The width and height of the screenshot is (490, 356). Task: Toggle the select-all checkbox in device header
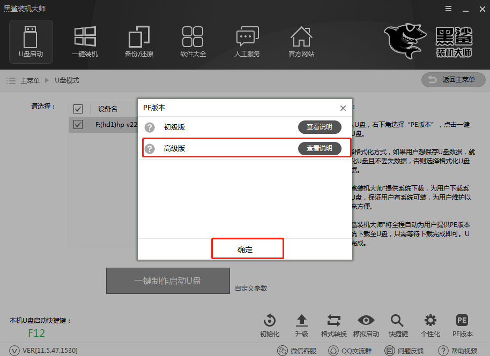[x=78, y=109]
